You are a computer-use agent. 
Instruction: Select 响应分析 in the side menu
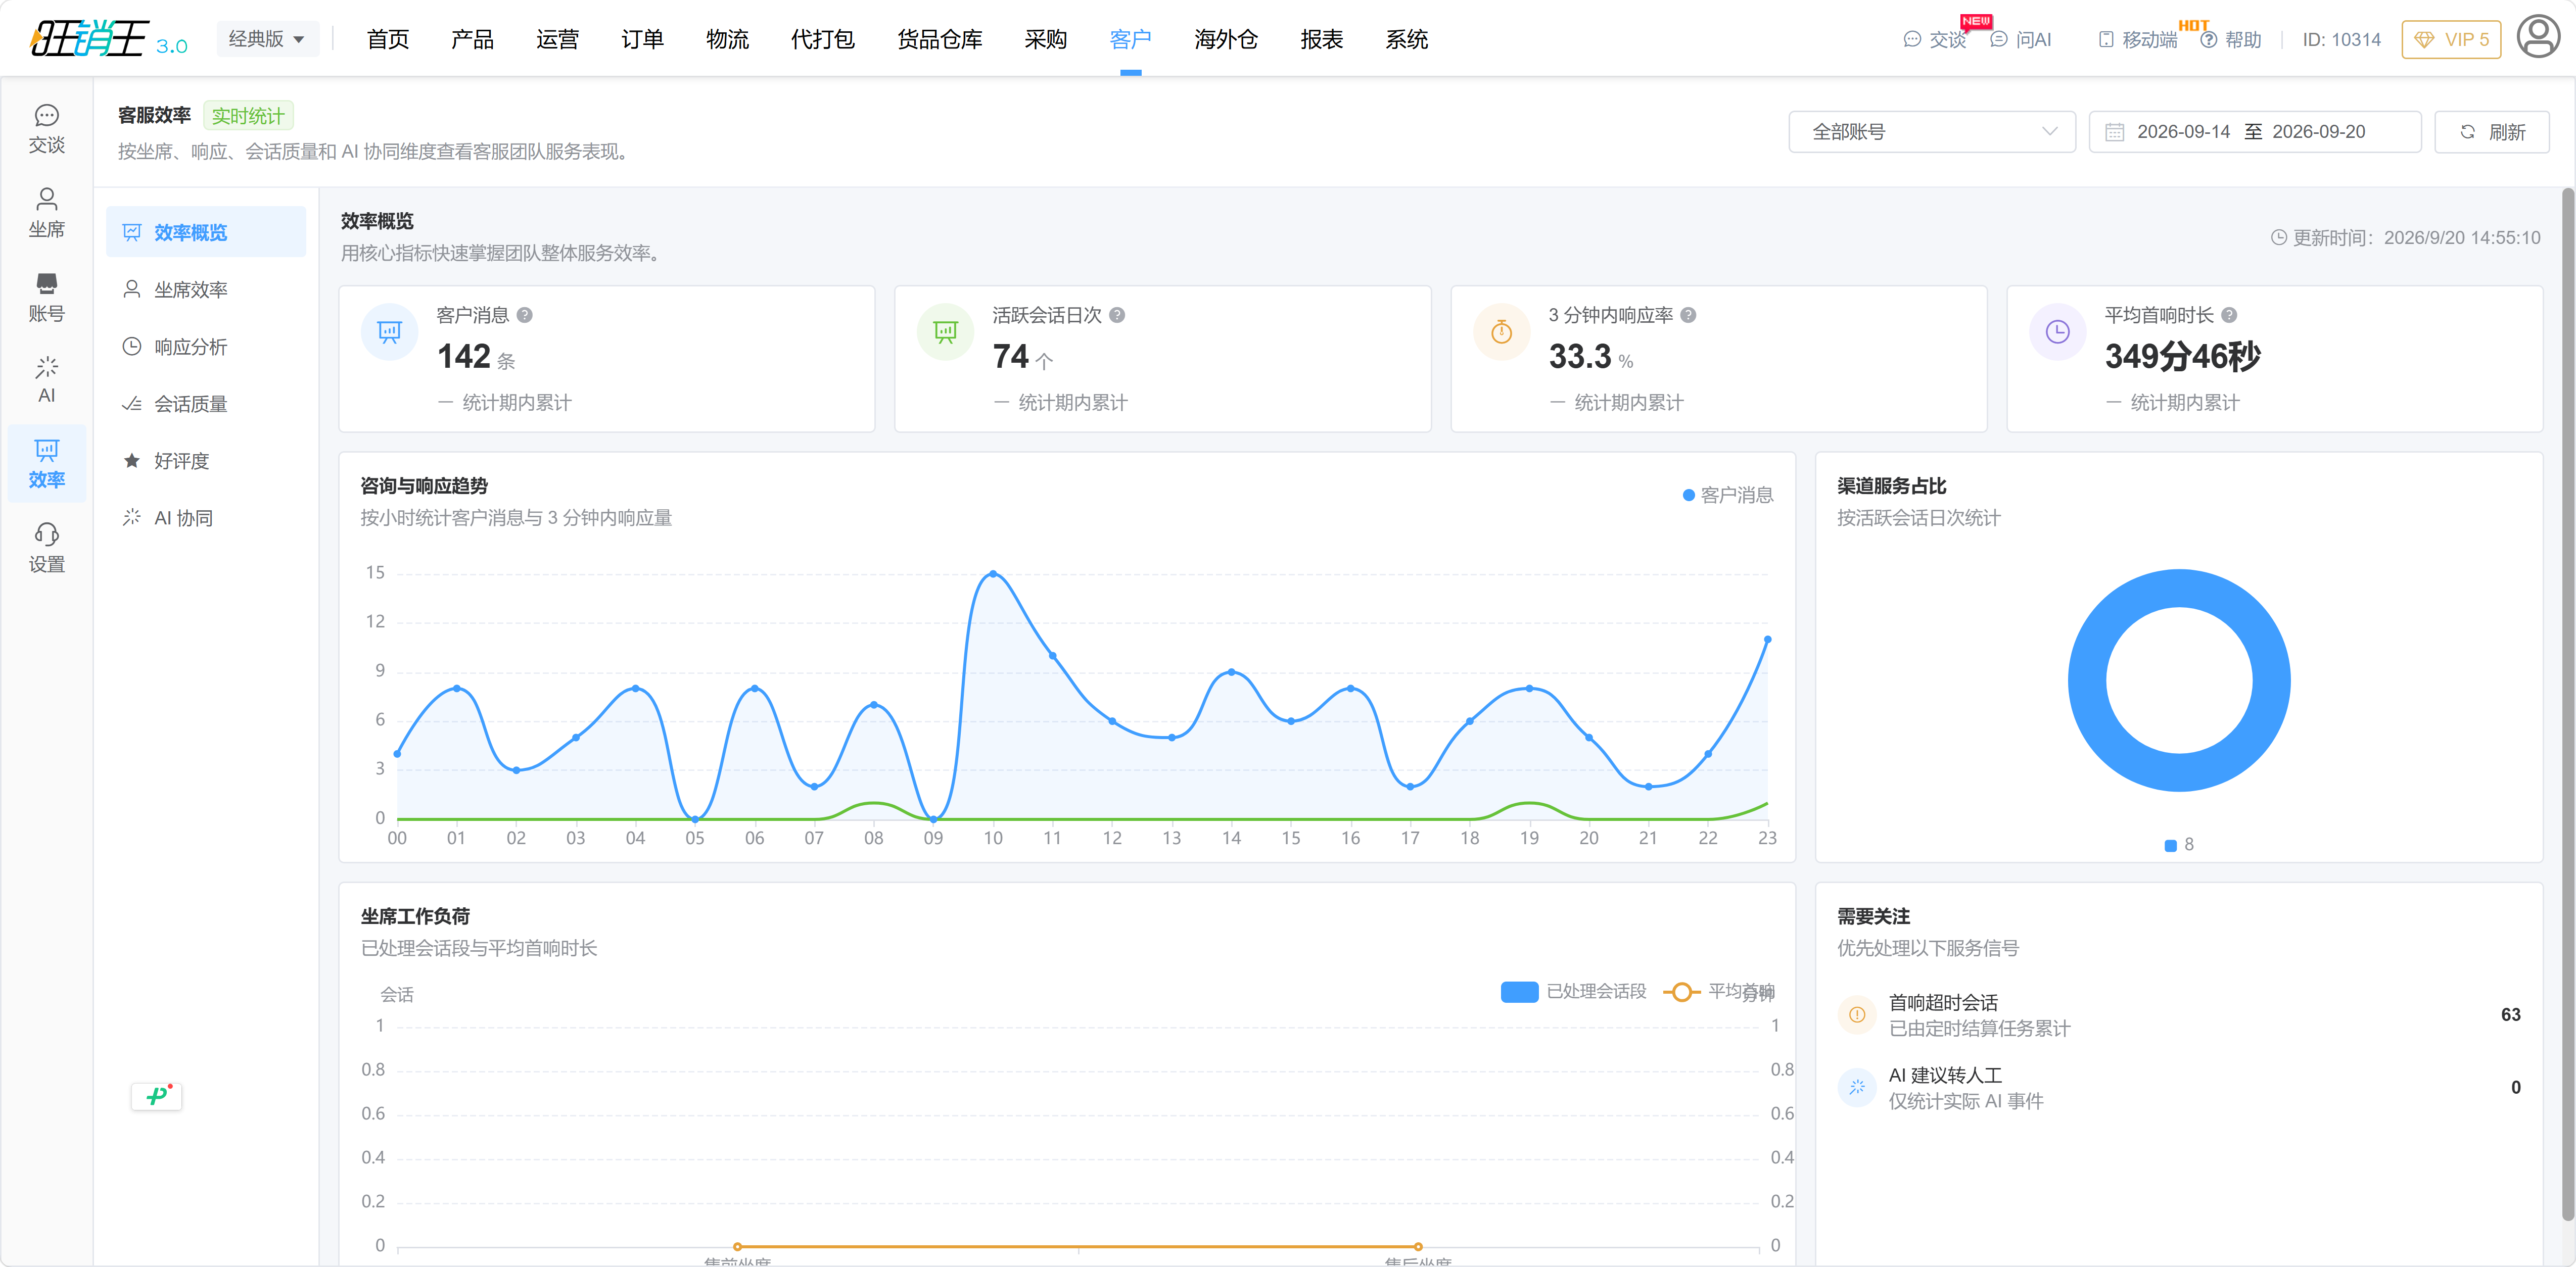205,347
